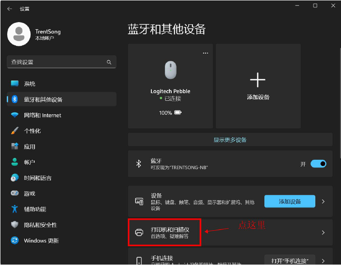Open 网络和 Internet settings
Image resolution: width=341 pixels, height=265 pixels.
click(x=62, y=115)
